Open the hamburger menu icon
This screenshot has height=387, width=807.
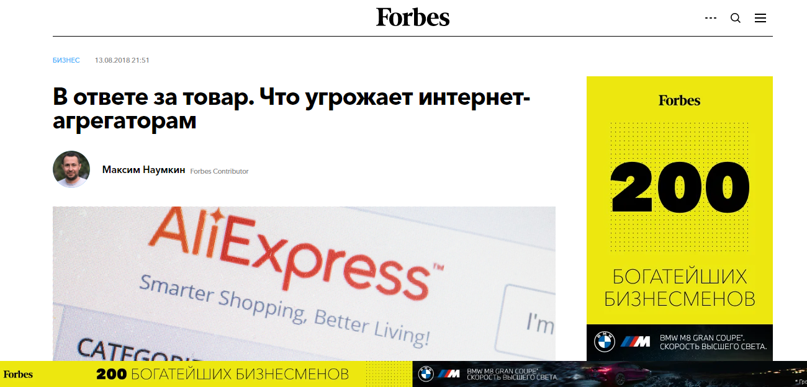click(x=760, y=18)
